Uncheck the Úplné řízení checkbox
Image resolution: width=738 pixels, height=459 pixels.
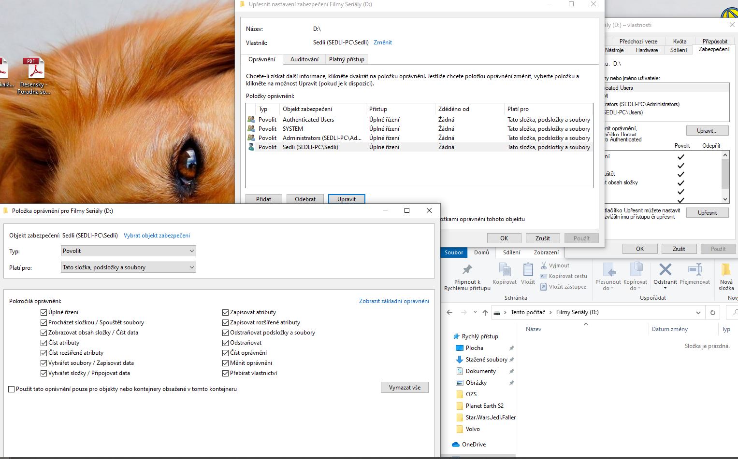pos(44,313)
